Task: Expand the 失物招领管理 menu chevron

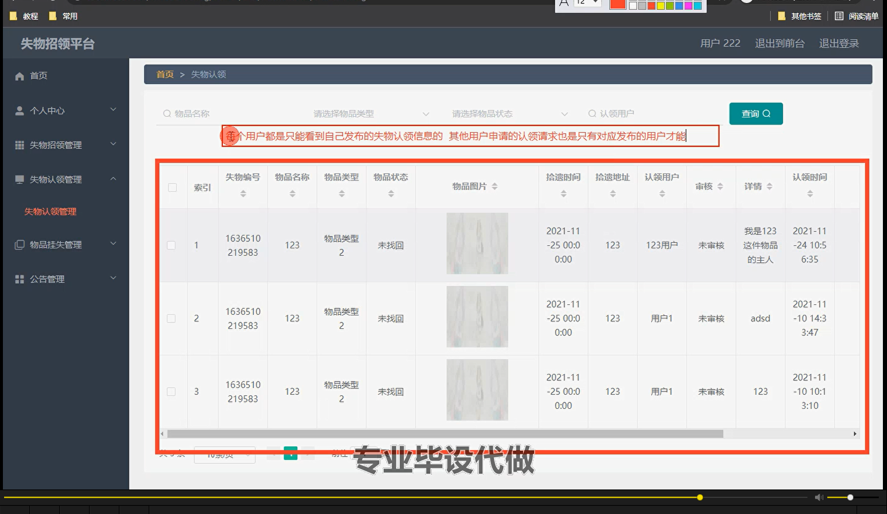Action: point(114,144)
